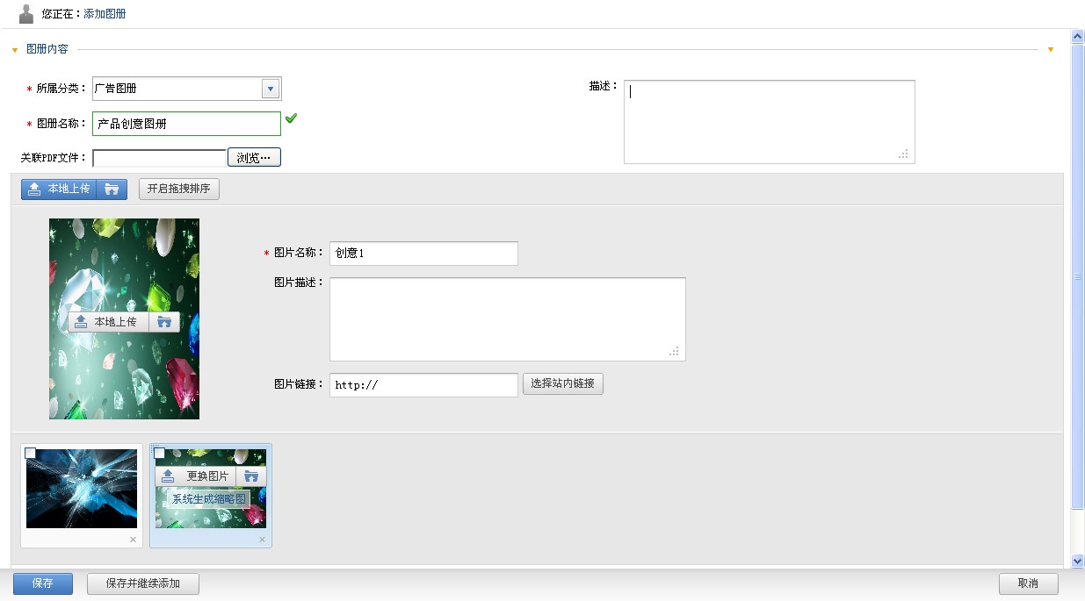Click into the 图片名称 input field
Viewport: 1085px width, 601px height.
click(423, 253)
